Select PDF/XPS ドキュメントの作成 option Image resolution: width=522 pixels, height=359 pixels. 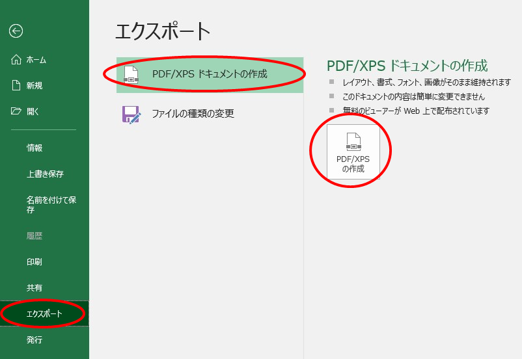coord(210,75)
